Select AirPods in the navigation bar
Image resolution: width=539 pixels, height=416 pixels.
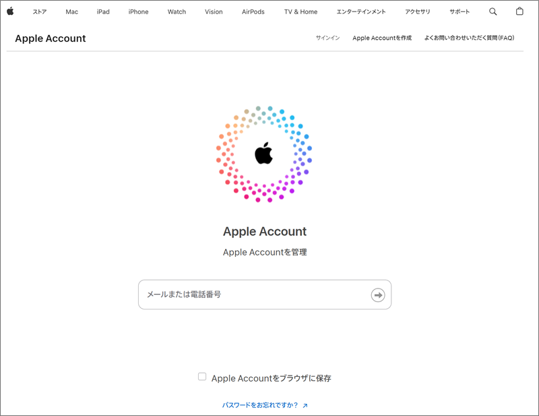253,11
